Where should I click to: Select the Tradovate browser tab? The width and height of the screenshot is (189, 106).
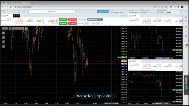(x=15, y=3)
